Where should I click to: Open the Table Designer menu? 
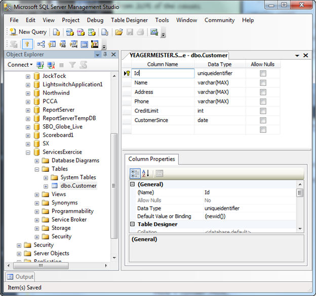129,20
